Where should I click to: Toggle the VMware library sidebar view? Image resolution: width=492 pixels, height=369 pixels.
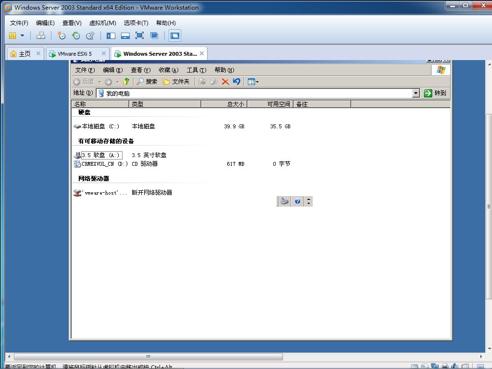point(111,36)
